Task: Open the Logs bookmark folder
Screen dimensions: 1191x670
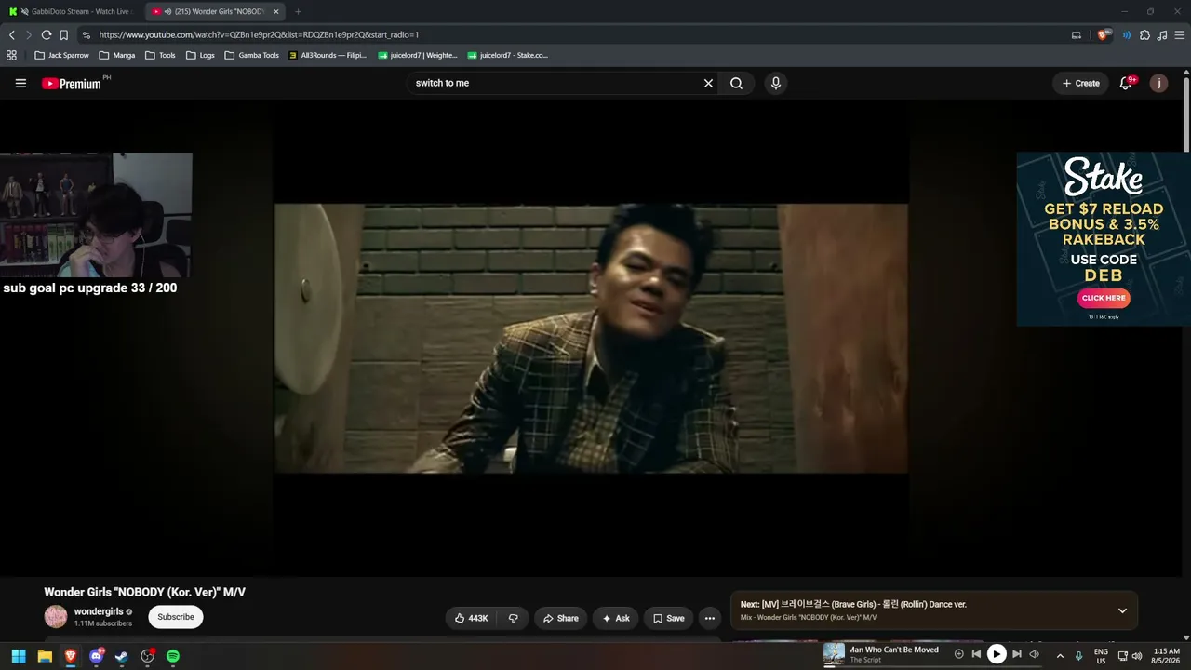Action: click(x=200, y=55)
